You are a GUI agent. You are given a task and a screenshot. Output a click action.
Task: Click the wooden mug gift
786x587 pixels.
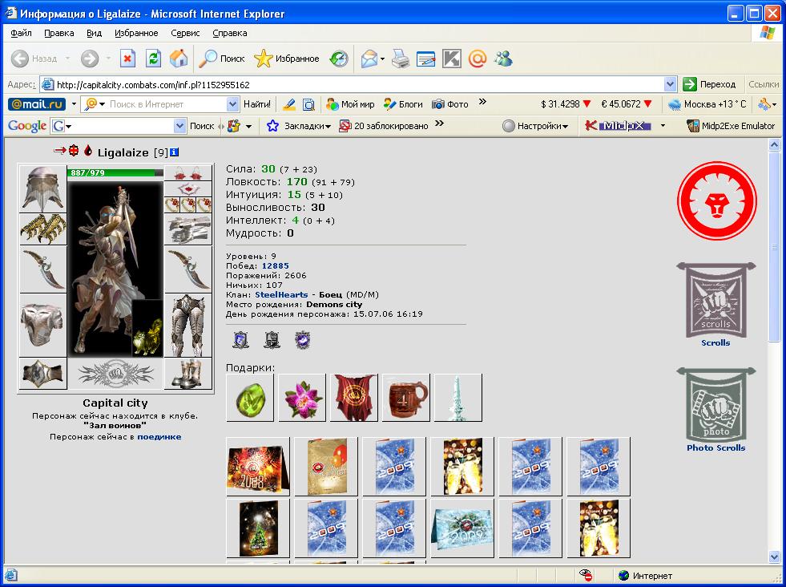click(x=406, y=398)
